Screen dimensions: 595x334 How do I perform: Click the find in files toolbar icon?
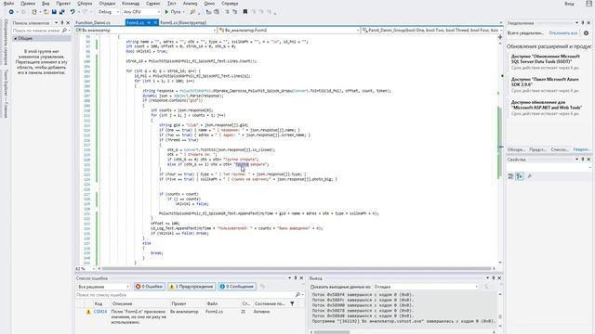coord(192,12)
